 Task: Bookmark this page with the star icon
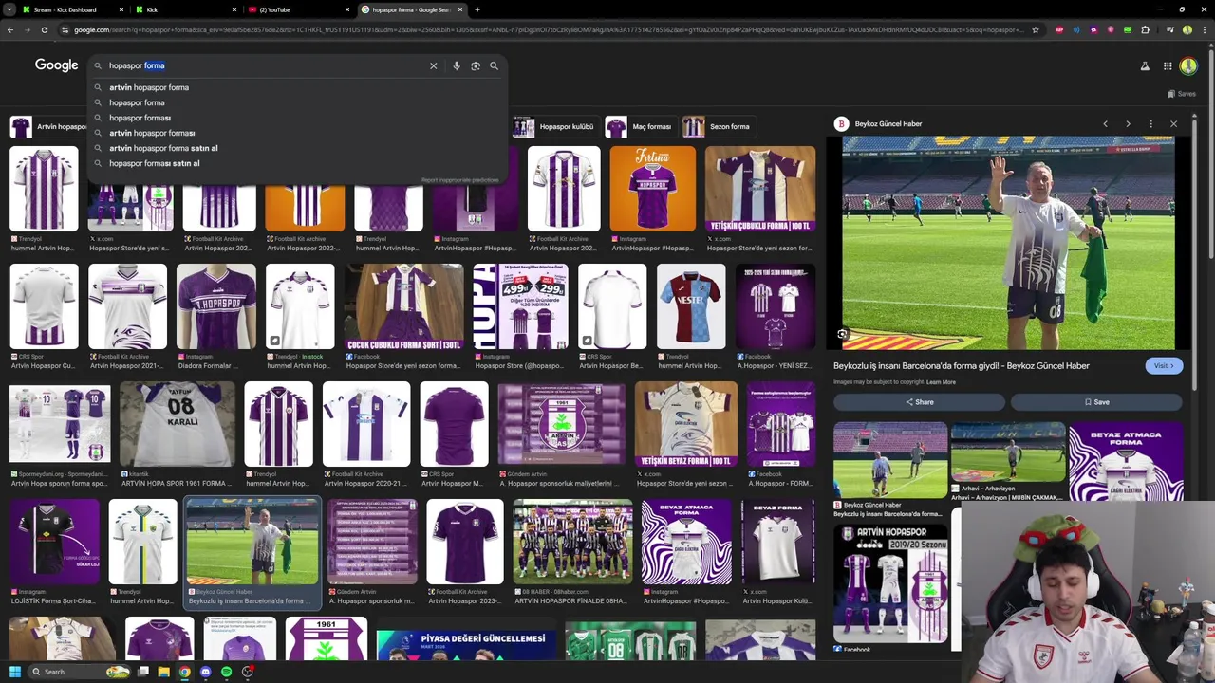tap(1035, 29)
